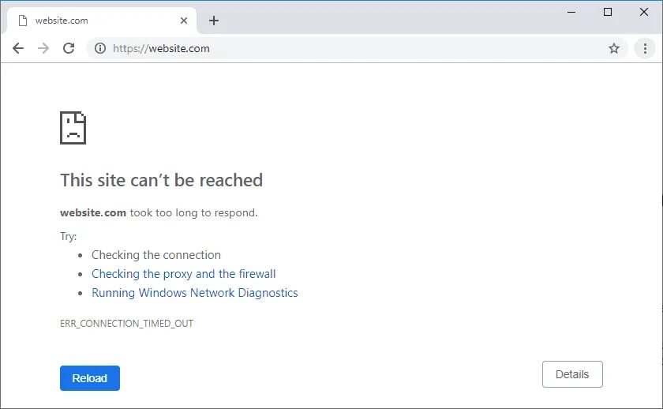The width and height of the screenshot is (663, 409).
Task: Bookmark this page with the star icon
Action: click(x=614, y=48)
